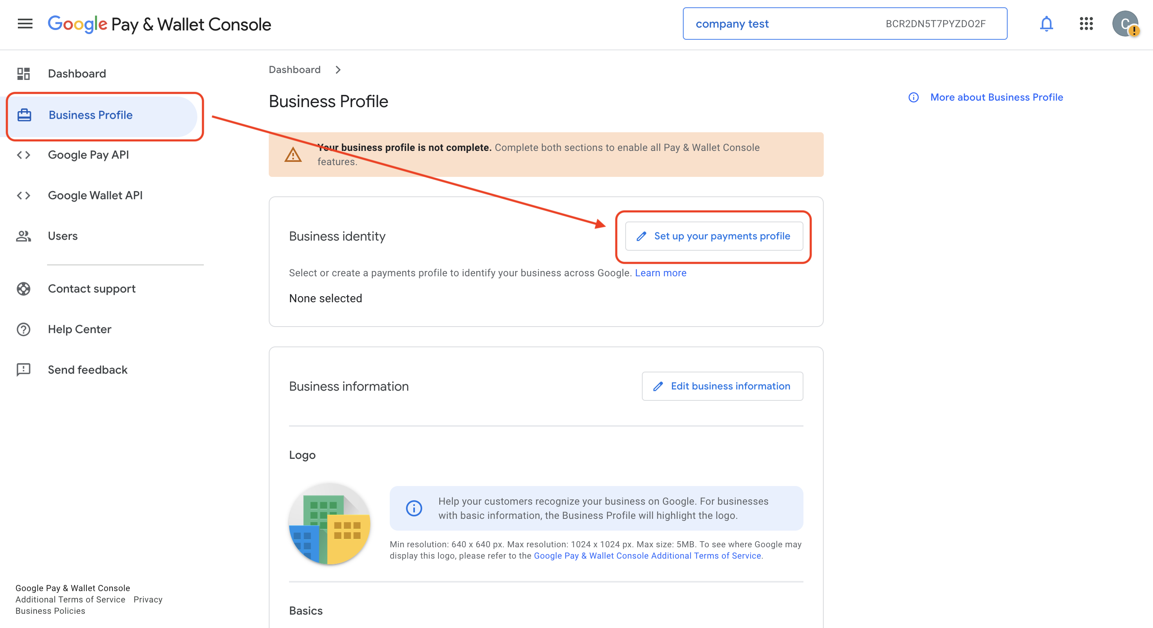Click the breadcrumb chevron arrow
The width and height of the screenshot is (1153, 628).
coord(338,70)
